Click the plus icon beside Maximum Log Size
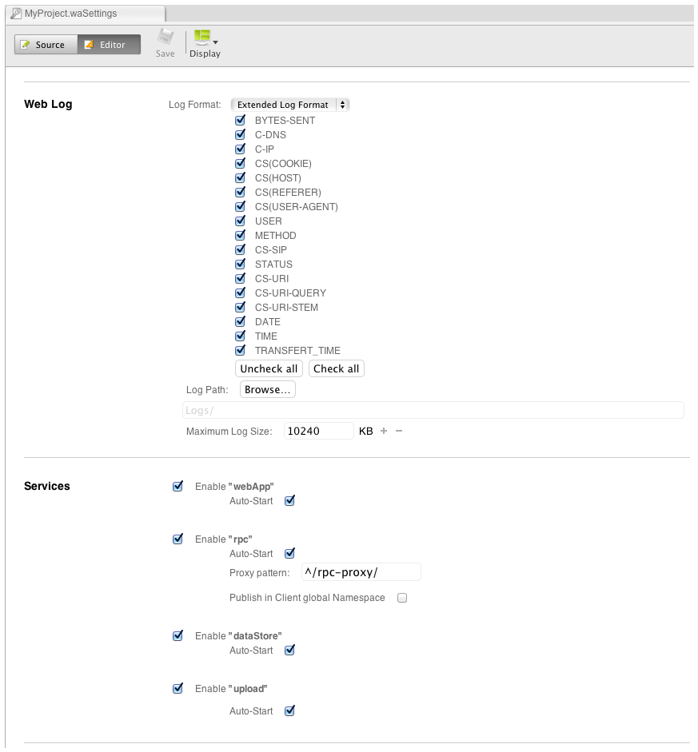The height and width of the screenshot is (752, 698). pos(384,431)
